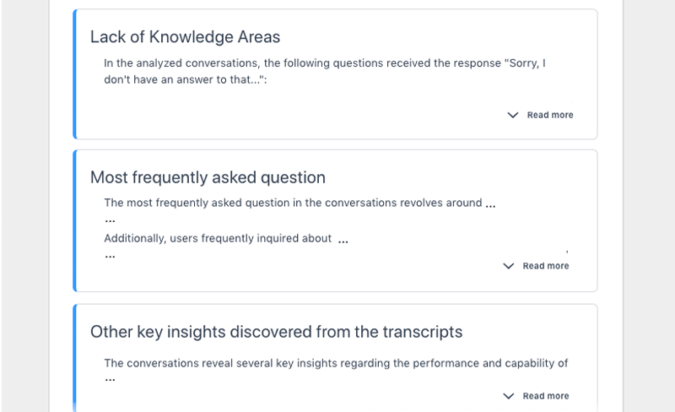Click the blue accent bar of Most frequently asked card
Viewport: 675px width, 412px height.
pyautogui.click(x=75, y=220)
